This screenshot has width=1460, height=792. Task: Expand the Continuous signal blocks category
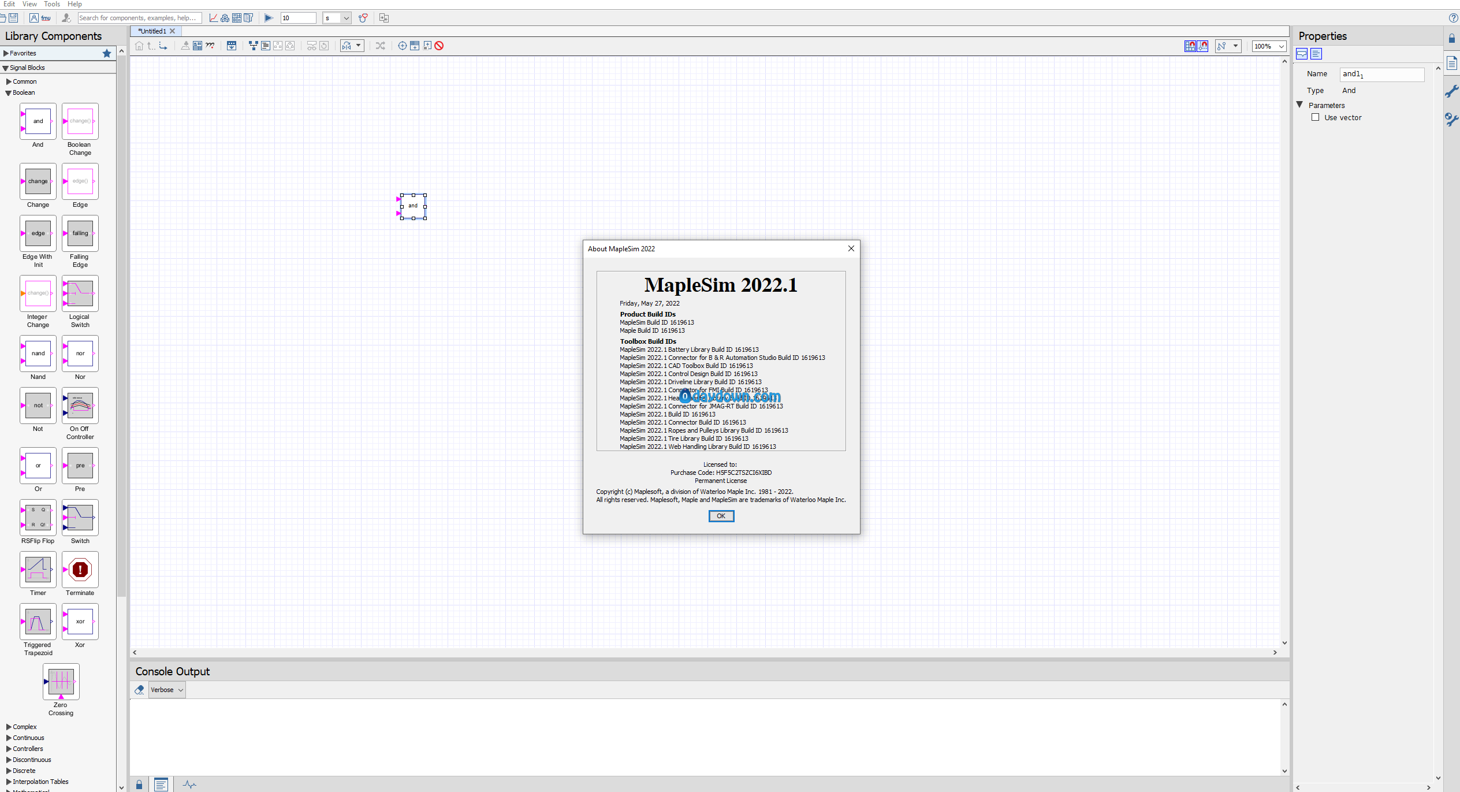coord(9,738)
